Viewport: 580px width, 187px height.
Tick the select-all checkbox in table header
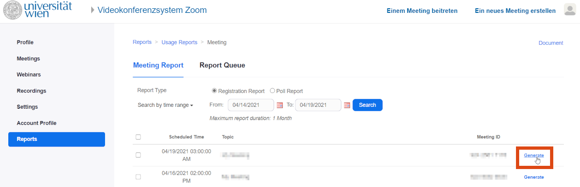[x=138, y=137]
